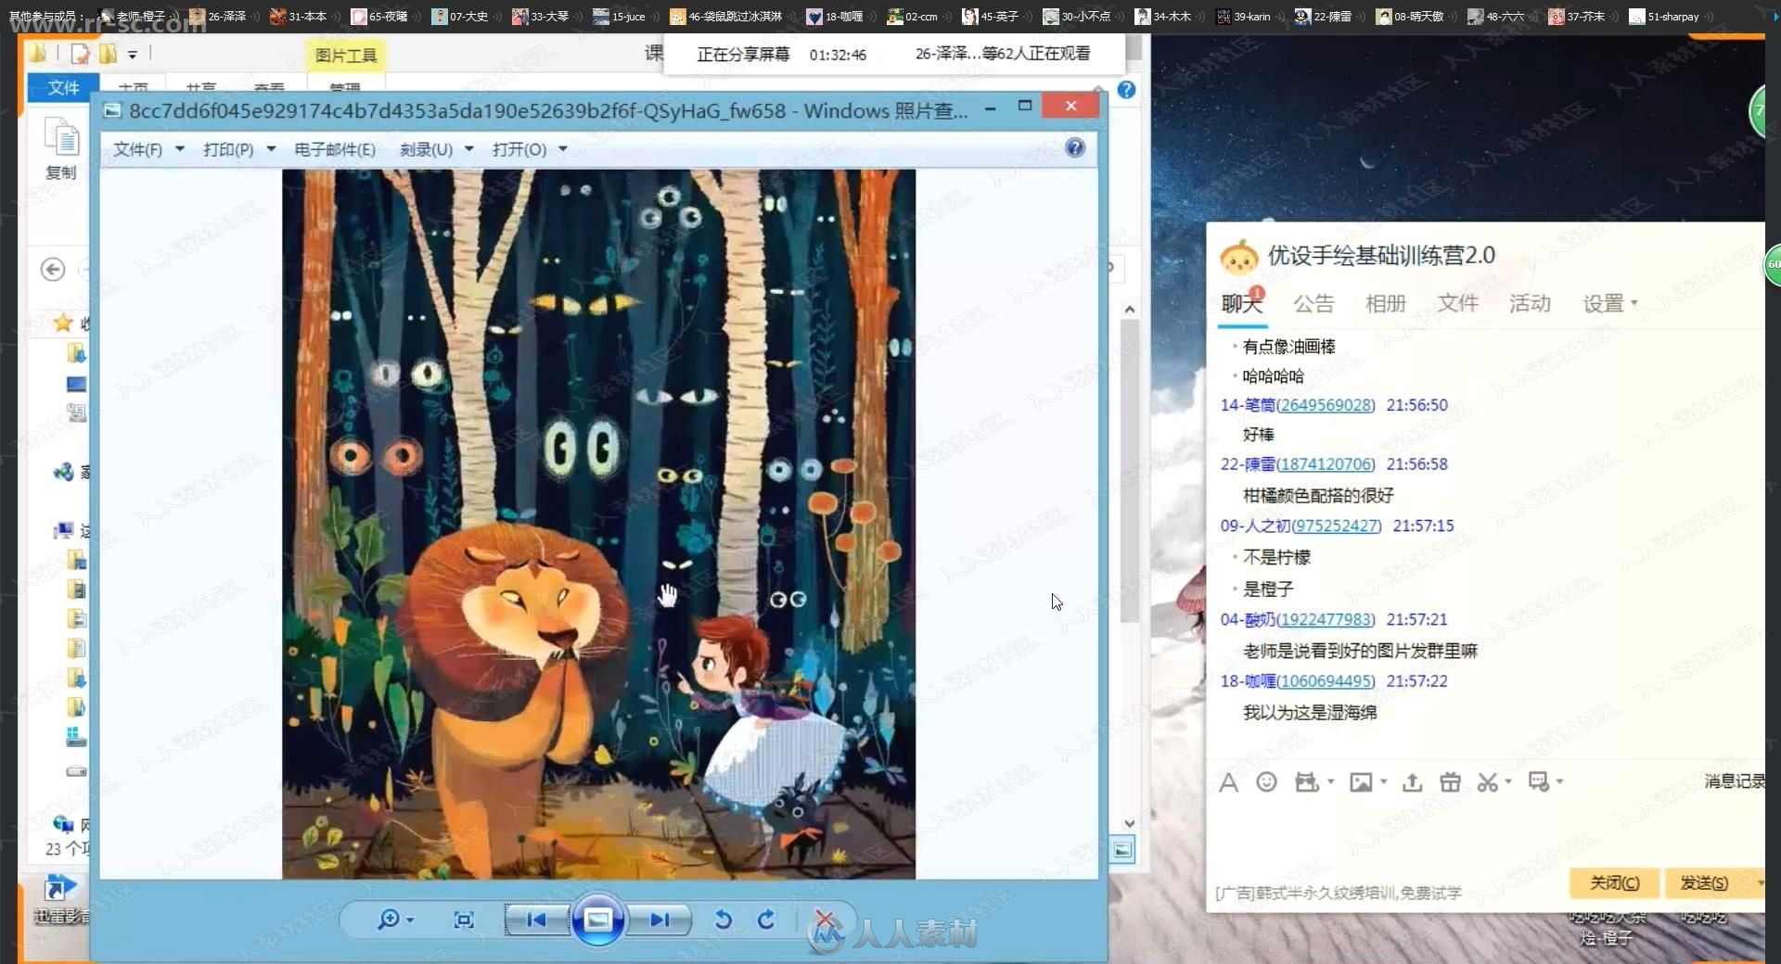This screenshot has width=1781, height=964.
Task: Open the 刻录(U) menu
Action: pos(436,149)
